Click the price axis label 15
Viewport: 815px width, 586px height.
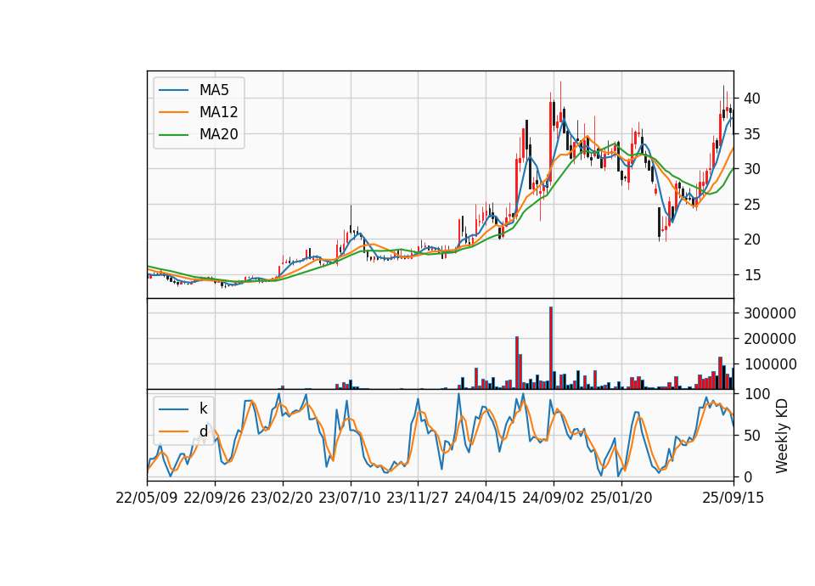pyautogui.click(x=752, y=275)
